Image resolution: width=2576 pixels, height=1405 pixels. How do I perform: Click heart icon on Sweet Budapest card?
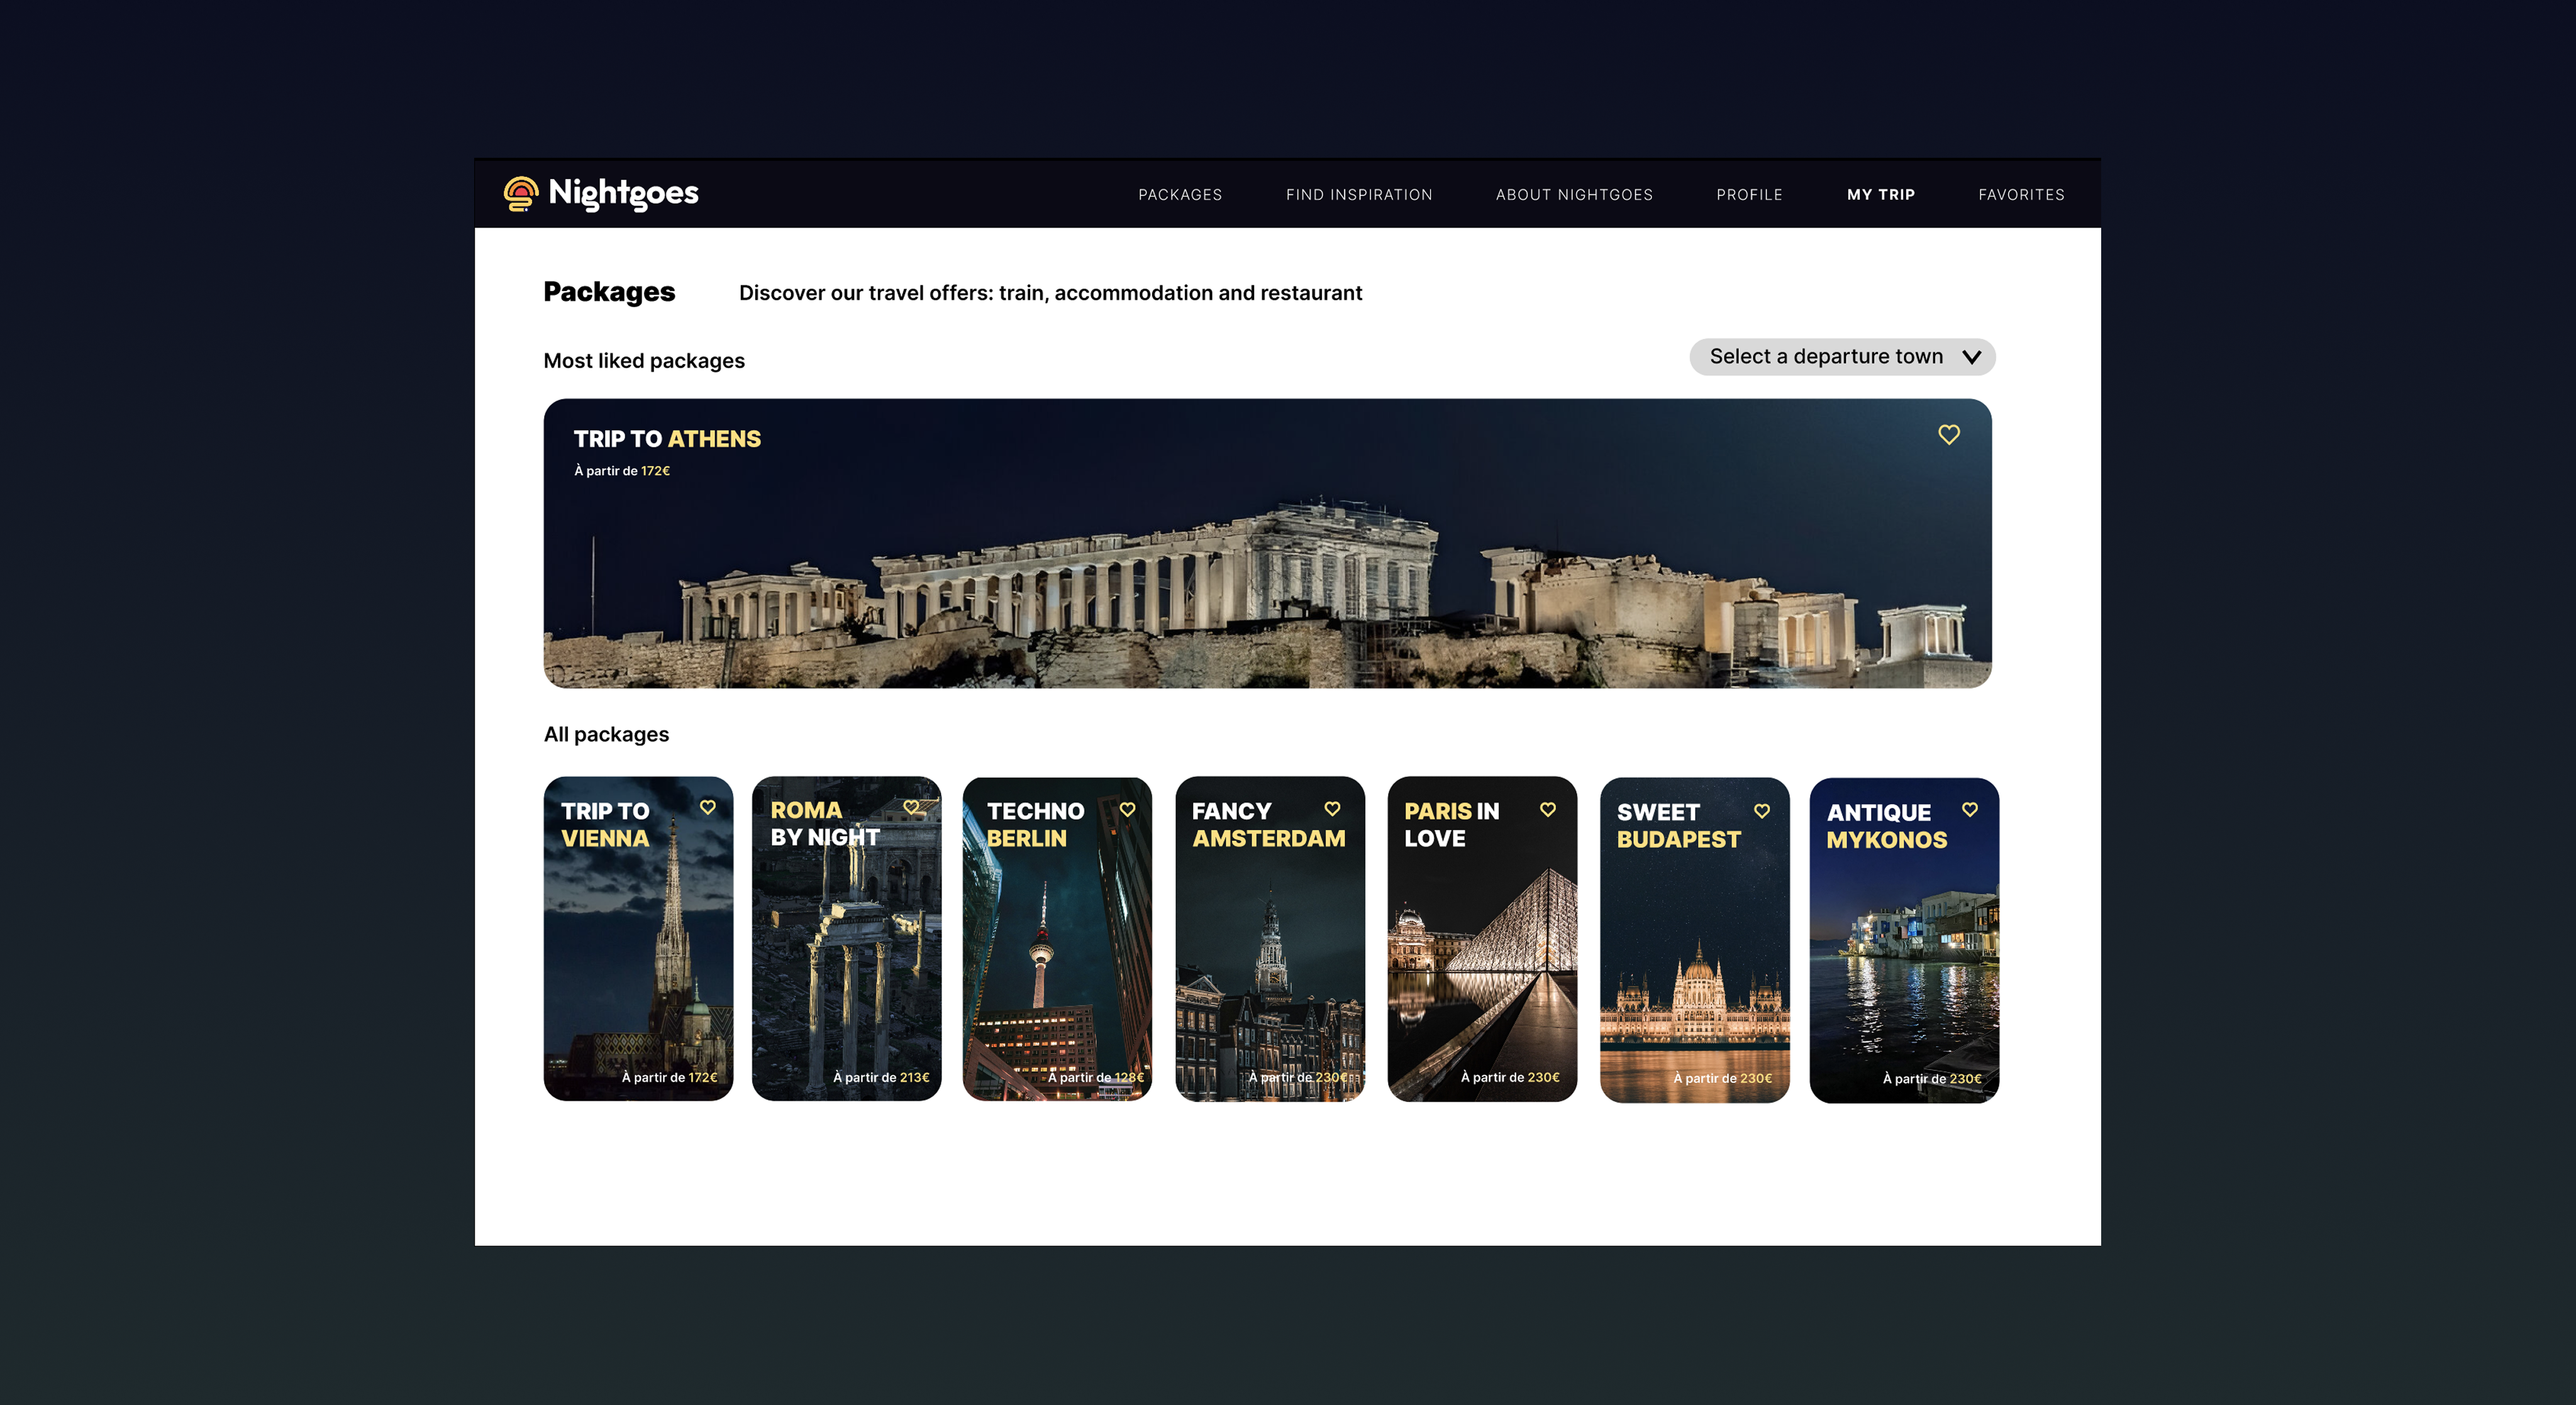[x=1761, y=812]
